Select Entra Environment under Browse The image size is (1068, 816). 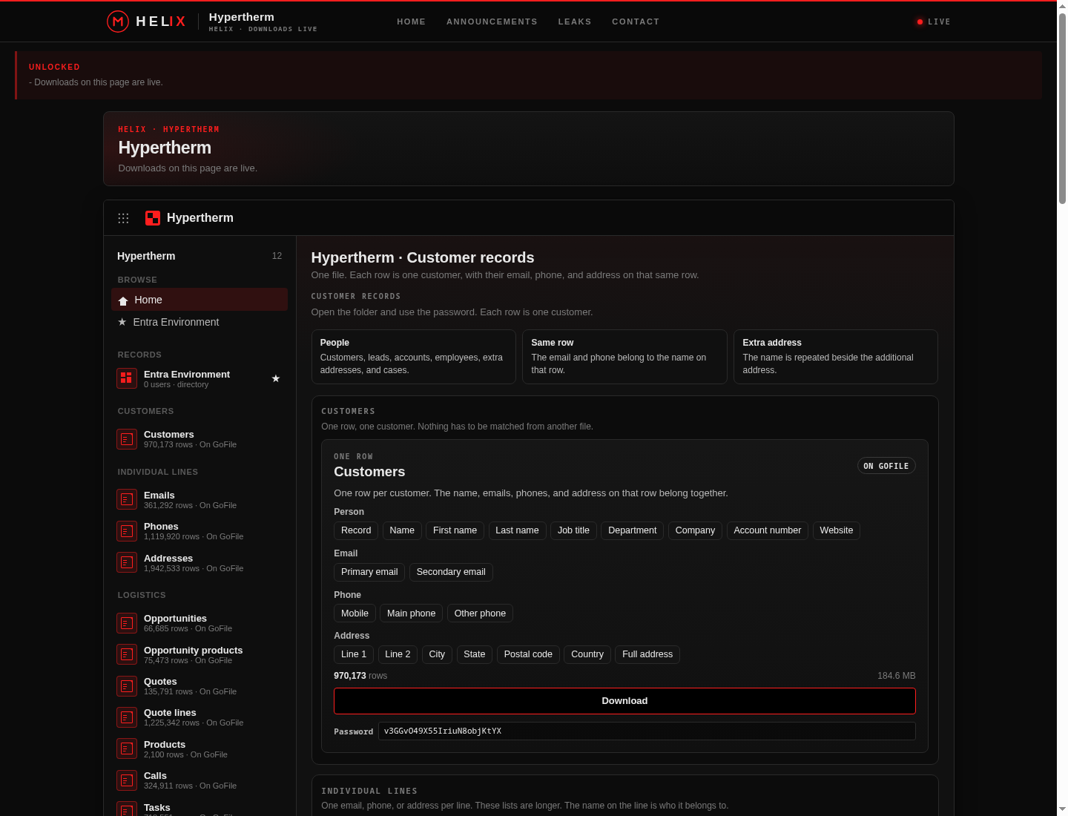click(x=200, y=322)
